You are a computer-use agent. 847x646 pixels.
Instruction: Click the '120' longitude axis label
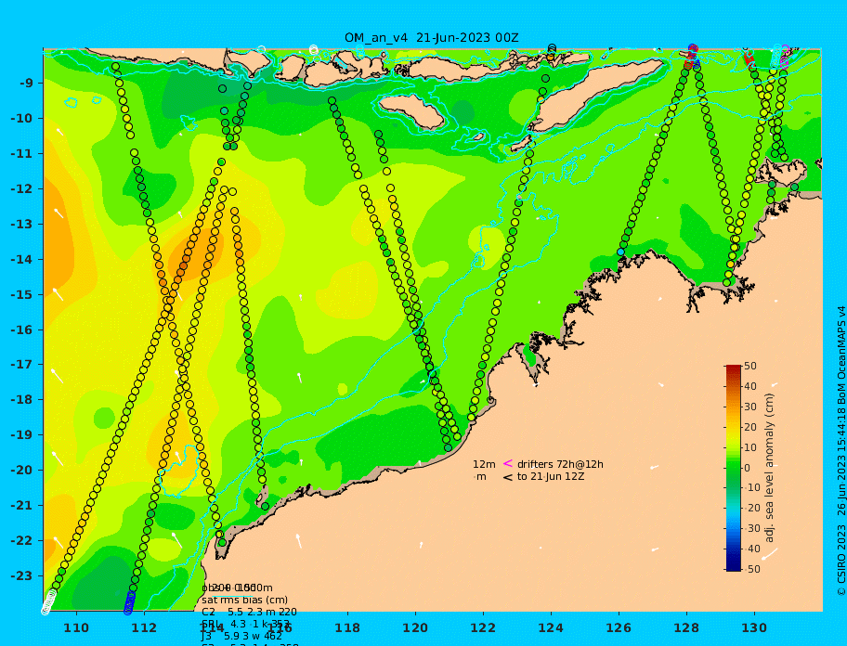click(415, 627)
